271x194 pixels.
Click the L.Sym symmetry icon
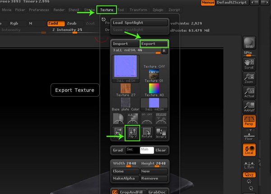tap(249, 166)
